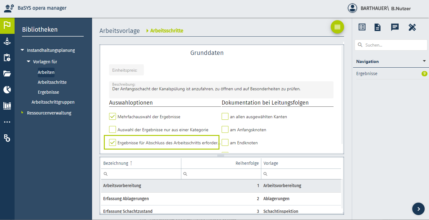Open the folder icon in sidebar
429x220 pixels.
(x=7, y=74)
